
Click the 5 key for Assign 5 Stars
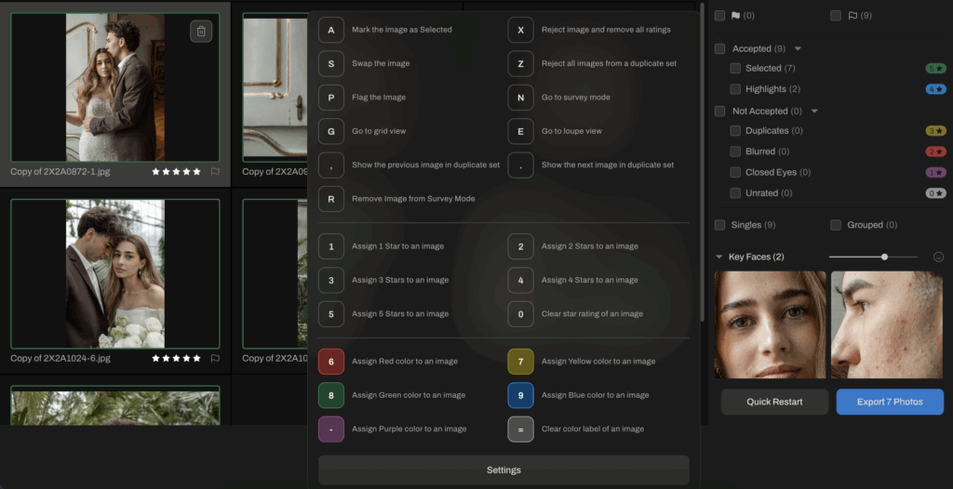click(x=331, y=314)
